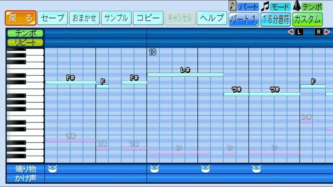Change the 16分音符 note length setting
The height and width of the screenshot is (187, 333).
275,19
